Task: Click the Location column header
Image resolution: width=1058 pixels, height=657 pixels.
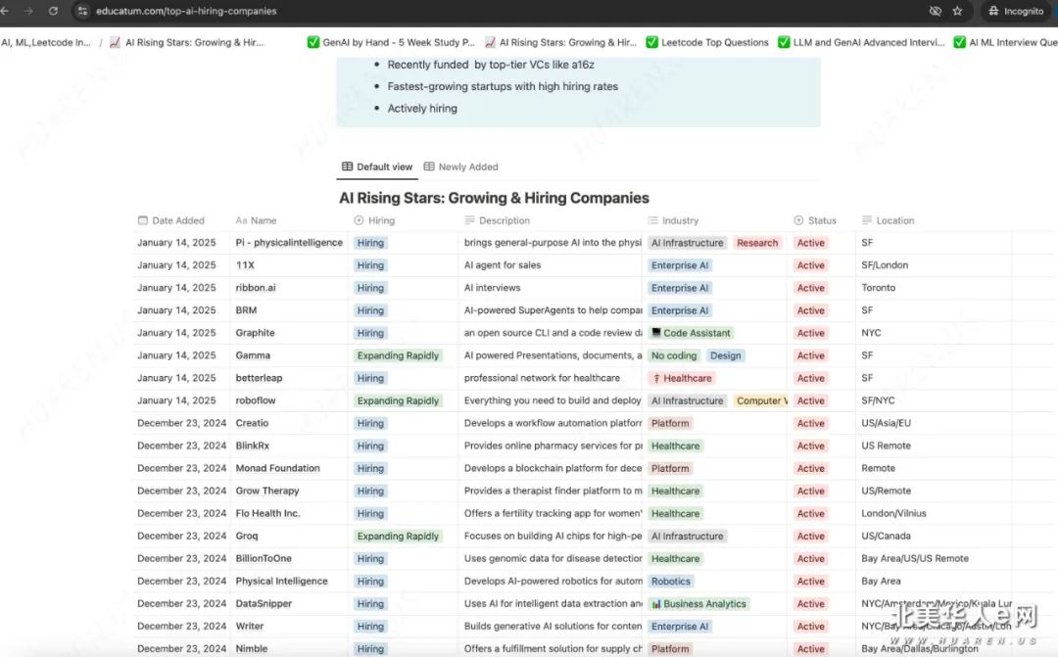Action: 888,220
